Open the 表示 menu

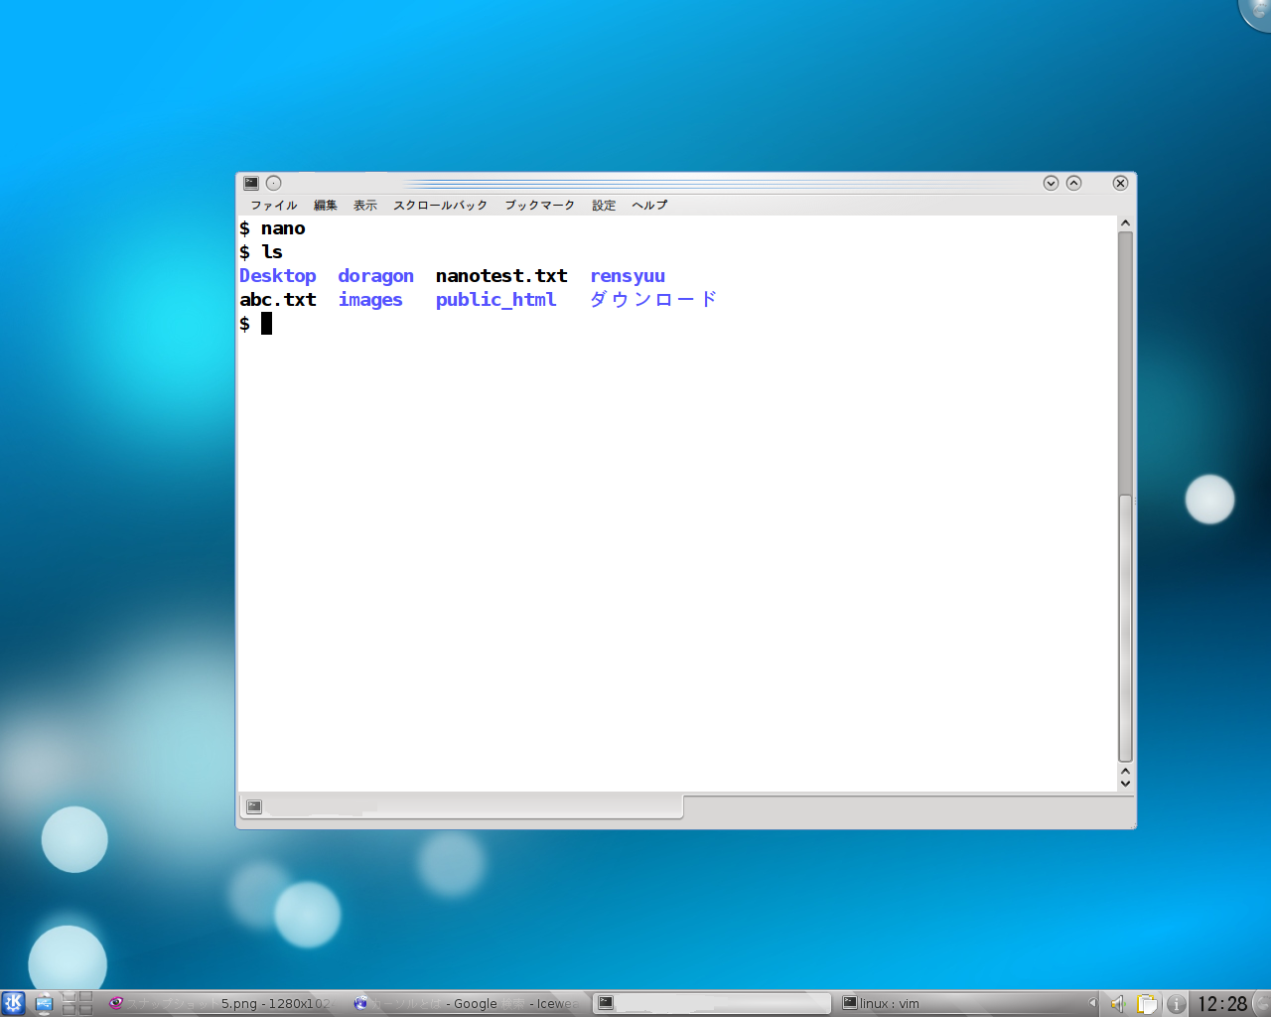364,205
